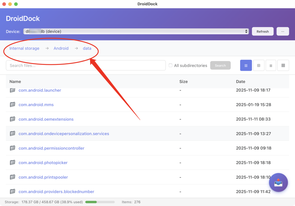Open com.android.providers.blockednumber folder
This screenshot has width=295, height=206.
click(x=57, y=192)
